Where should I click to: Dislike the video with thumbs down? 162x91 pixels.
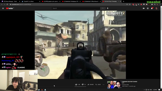84,84
